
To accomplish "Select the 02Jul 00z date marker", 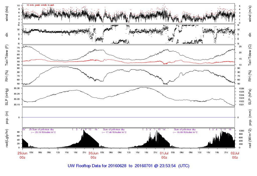I will [x=235, y=155].
